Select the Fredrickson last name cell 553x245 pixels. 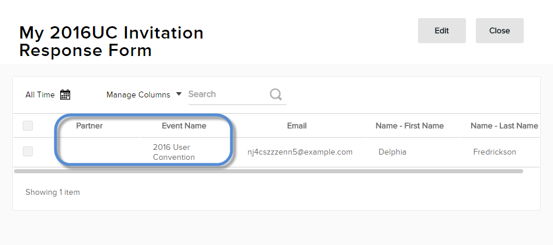pos(495,152)
